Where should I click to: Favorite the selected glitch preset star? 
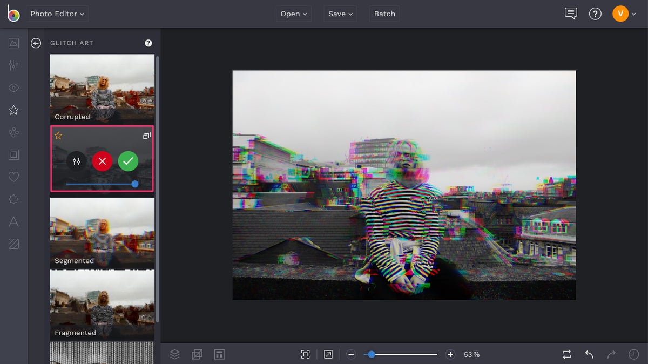(58, 135)
